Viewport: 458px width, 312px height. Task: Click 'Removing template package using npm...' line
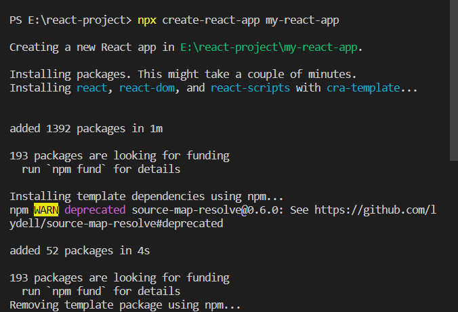pyautogui.click(x=125, y=305)
